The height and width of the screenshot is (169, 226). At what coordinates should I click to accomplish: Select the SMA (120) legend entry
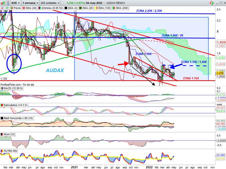point(103,8)
